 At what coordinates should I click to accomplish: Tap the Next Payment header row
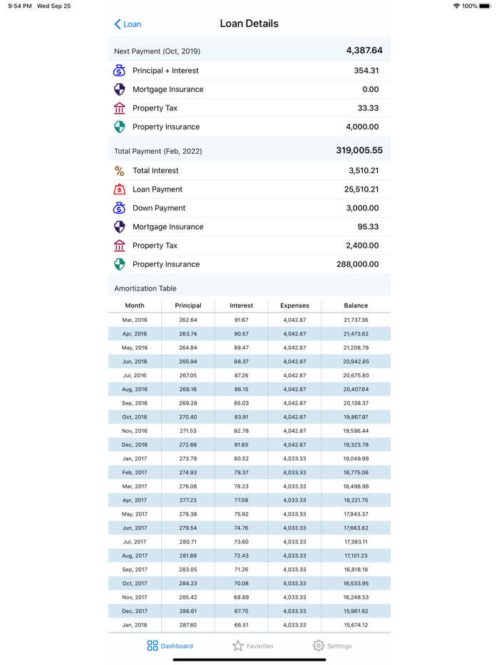[x=249, y=51]
